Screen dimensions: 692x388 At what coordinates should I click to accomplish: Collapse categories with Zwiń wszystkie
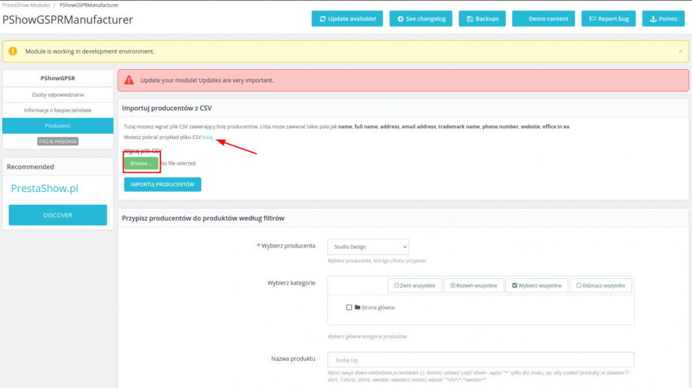(414, 285)
